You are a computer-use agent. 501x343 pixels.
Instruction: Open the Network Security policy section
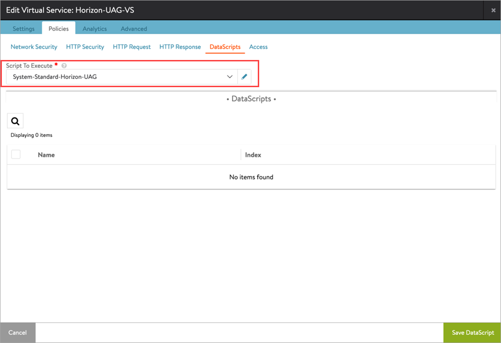pos(34,47)
